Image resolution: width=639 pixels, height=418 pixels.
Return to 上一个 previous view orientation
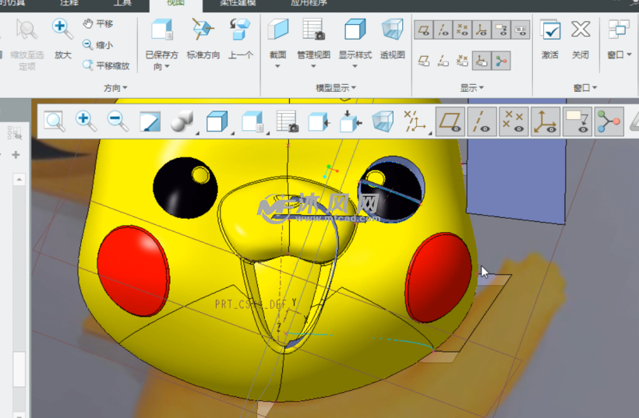coord(240,39)
